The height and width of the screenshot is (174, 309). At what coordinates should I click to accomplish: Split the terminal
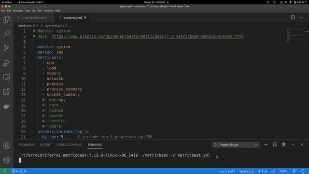pos(275,145)
